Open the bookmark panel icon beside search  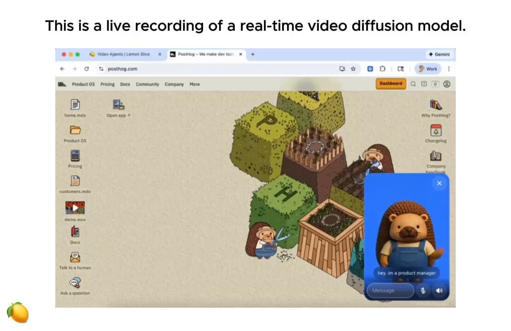coord(424,84)
